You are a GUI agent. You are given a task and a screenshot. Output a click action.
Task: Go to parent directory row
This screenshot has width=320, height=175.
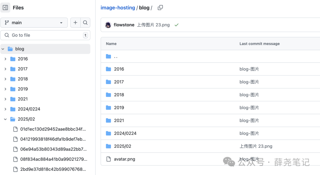click(116, 56)
